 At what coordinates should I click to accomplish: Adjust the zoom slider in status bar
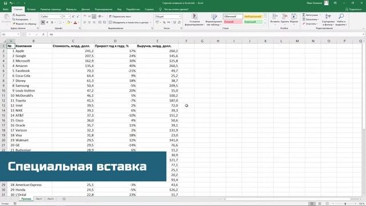345,204
